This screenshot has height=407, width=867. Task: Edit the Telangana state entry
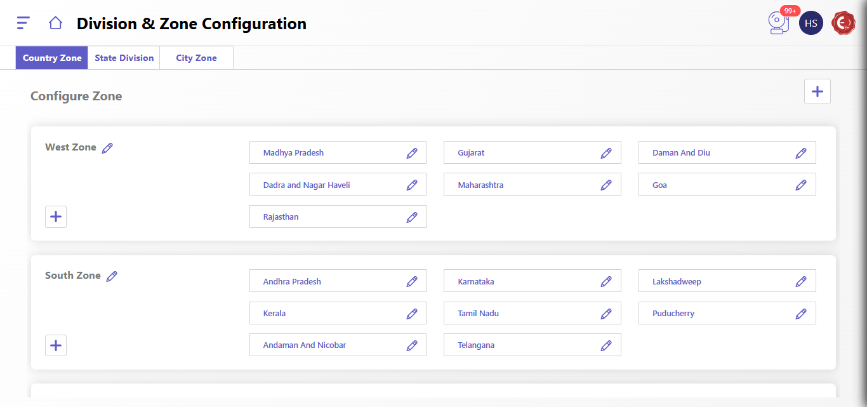606,345
